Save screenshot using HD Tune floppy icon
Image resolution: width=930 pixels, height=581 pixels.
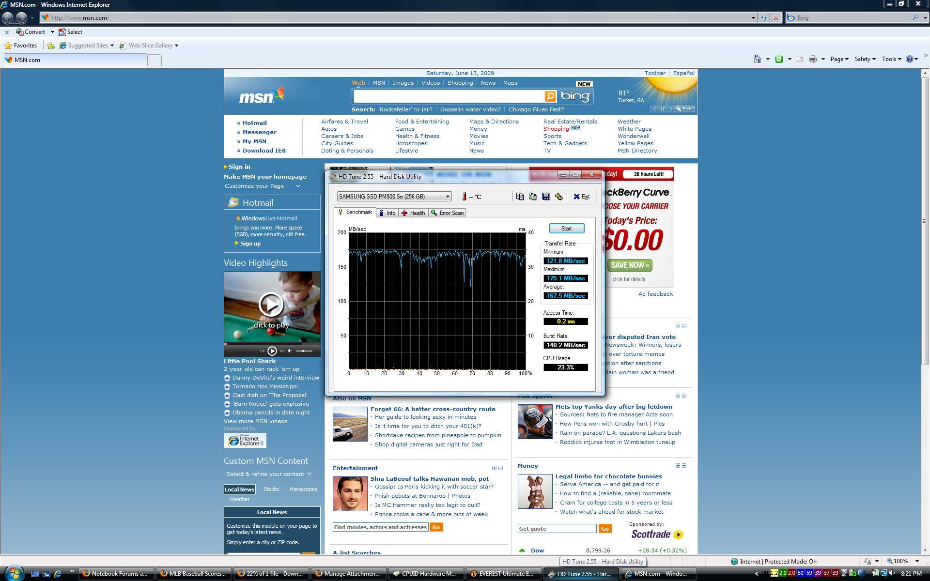click(546, 196)
